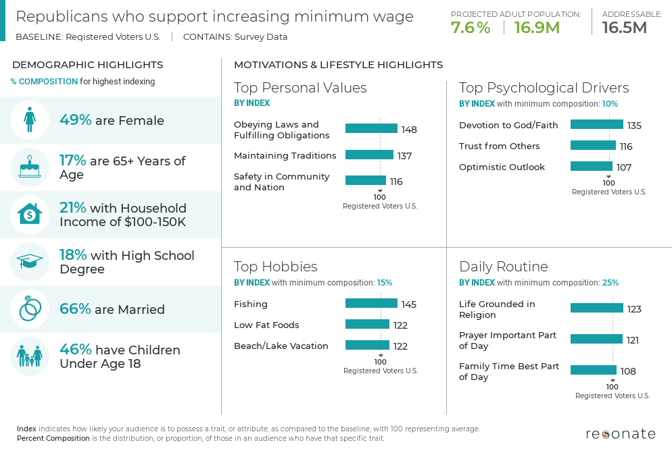Click the Beach/Lake Vacation bar
This screenshot has height=457, width=672.
pyautogui.click(x=367, y=346)
